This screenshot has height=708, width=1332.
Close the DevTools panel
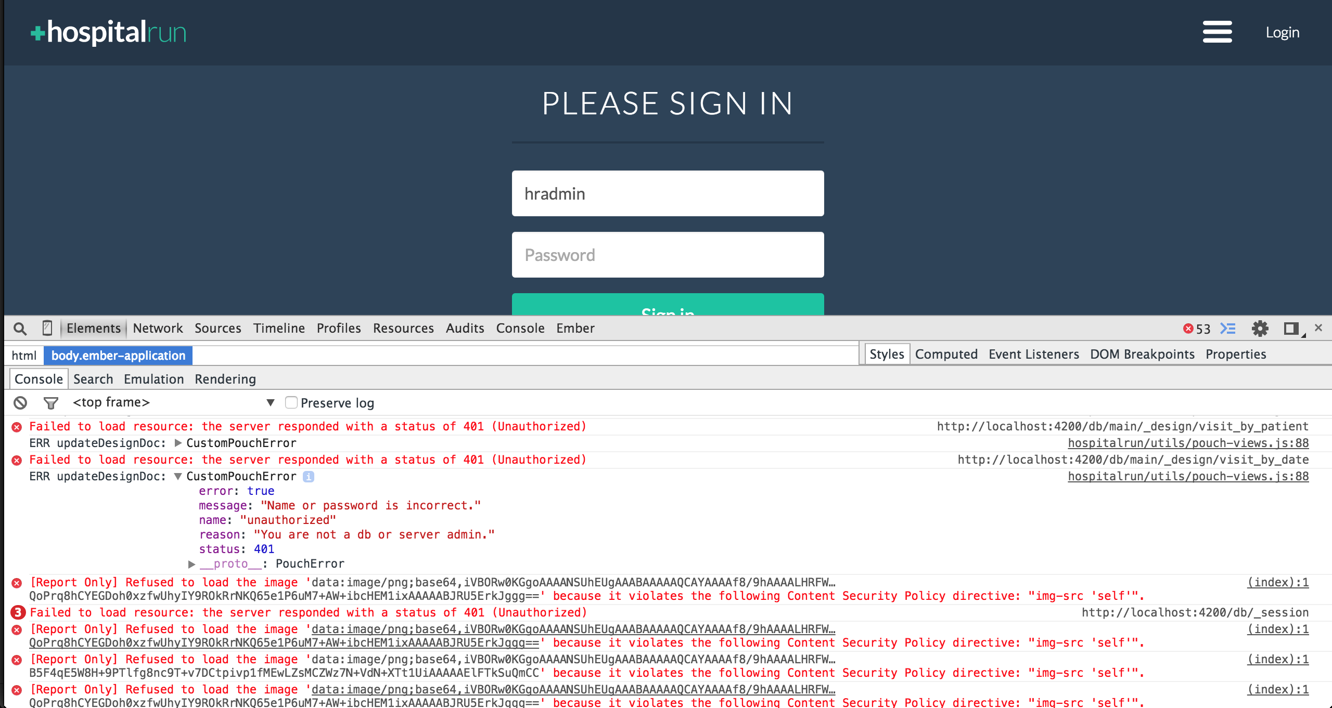coord(1318,327)
